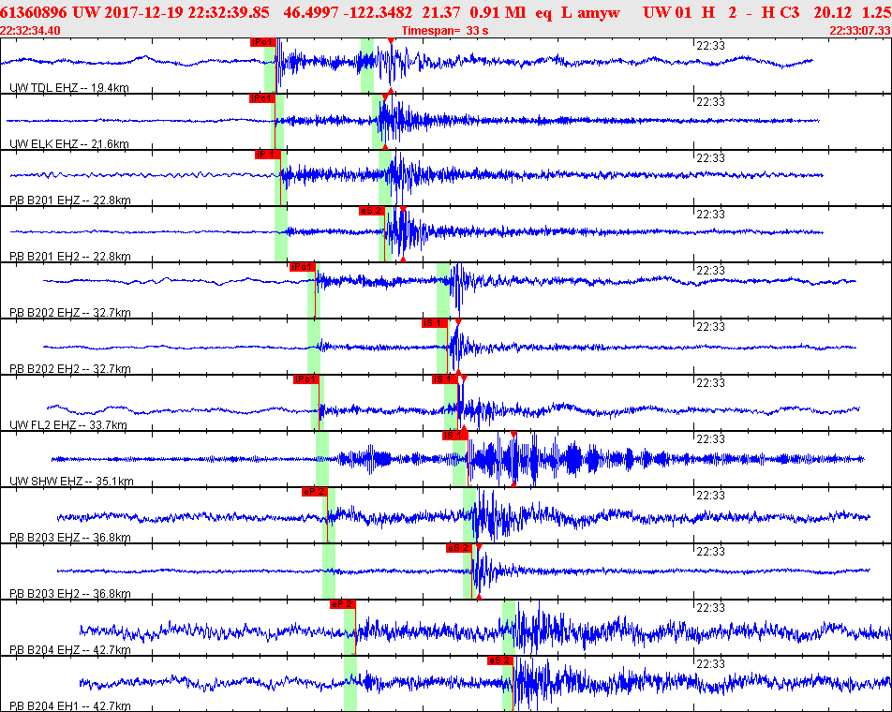Click the iS 1 pick on FL2 EHZ
892x712 pixels.
point(445,379)
